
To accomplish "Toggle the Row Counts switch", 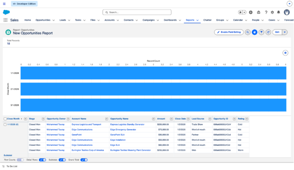I will coord(20,160).
